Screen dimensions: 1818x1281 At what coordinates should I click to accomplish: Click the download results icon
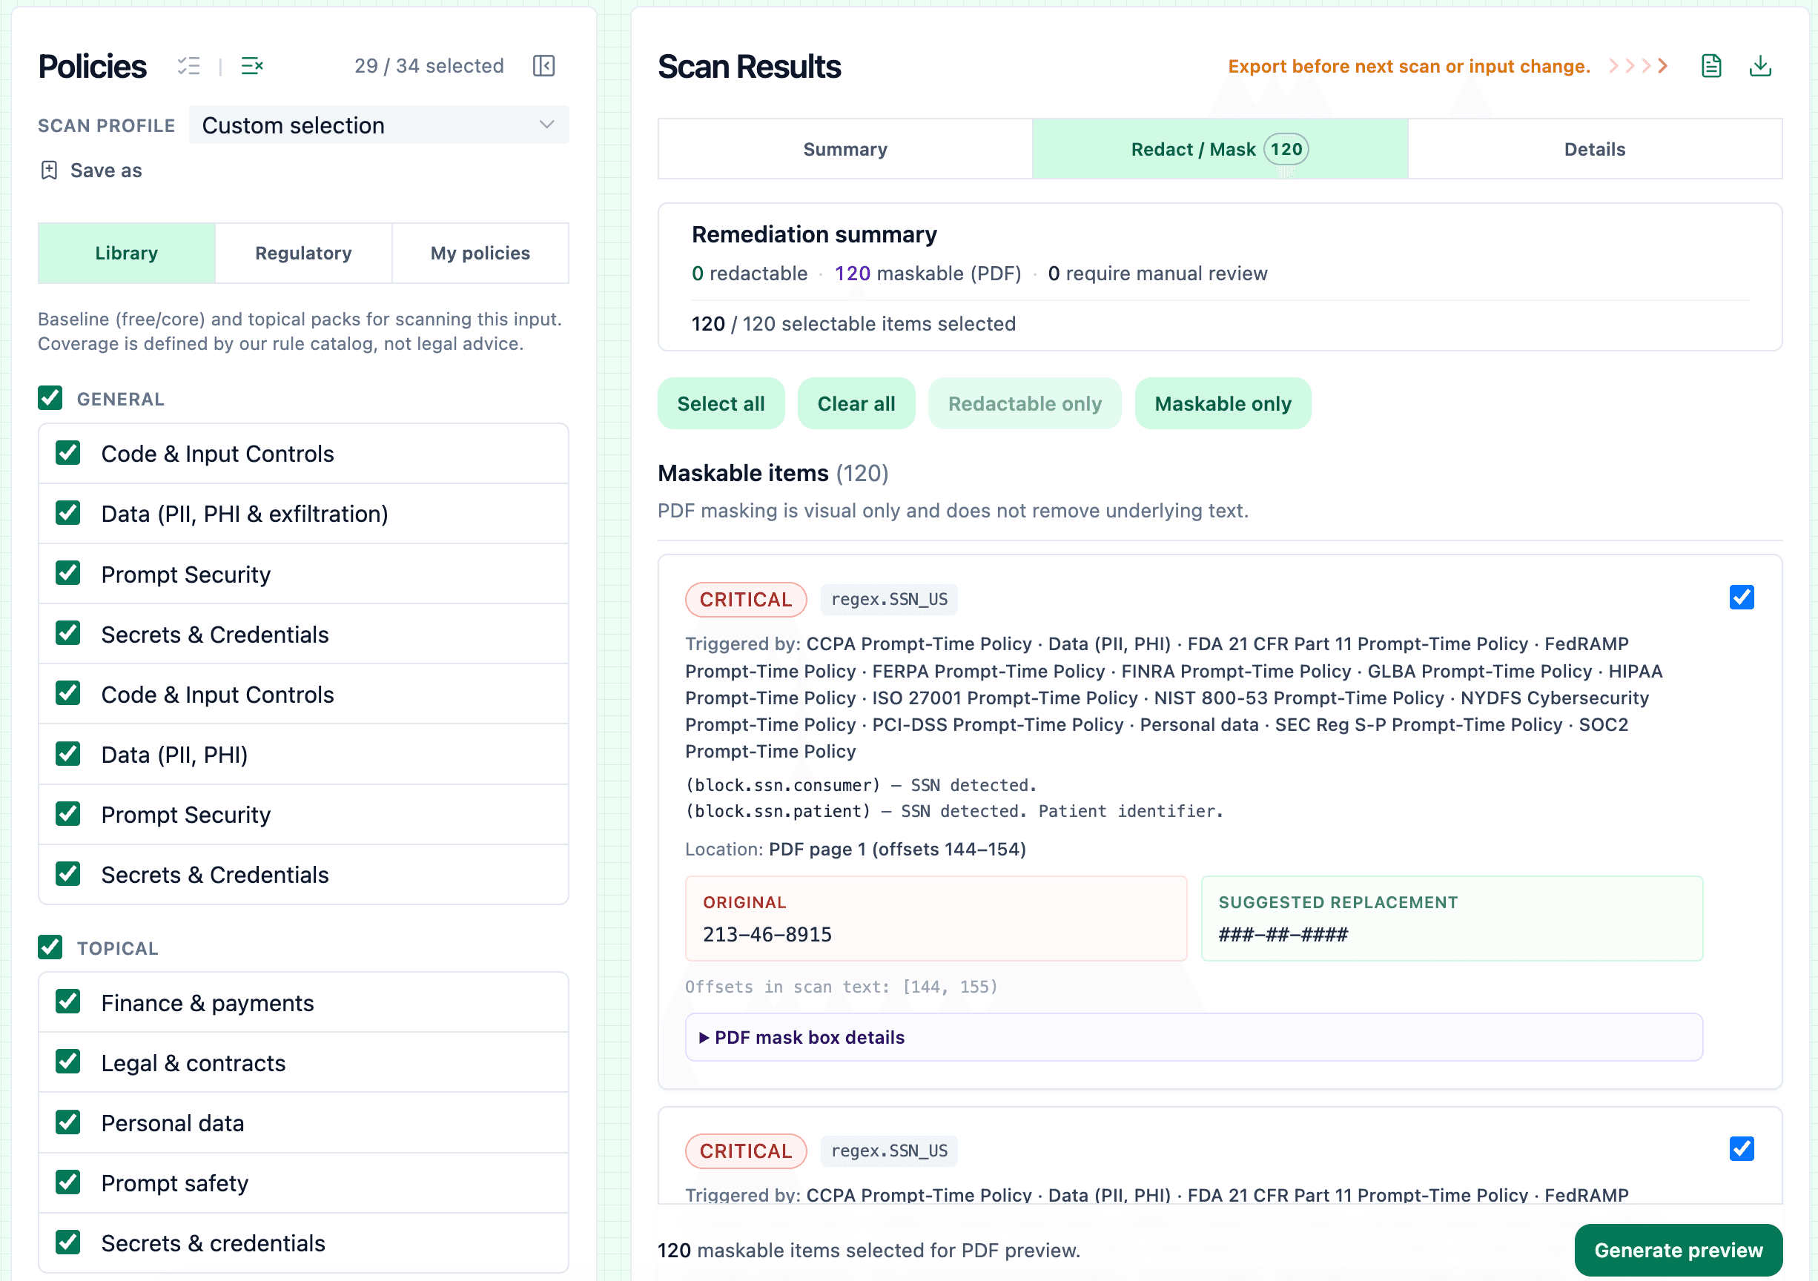1759,66
